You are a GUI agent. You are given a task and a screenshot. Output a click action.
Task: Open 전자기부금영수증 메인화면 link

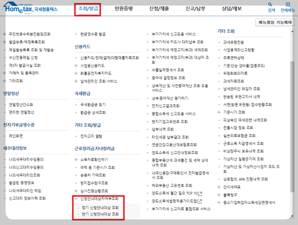[16, 136]
